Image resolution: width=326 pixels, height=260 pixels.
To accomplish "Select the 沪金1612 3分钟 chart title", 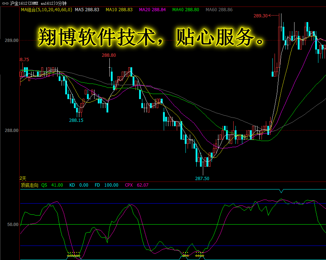I will 38,3.
